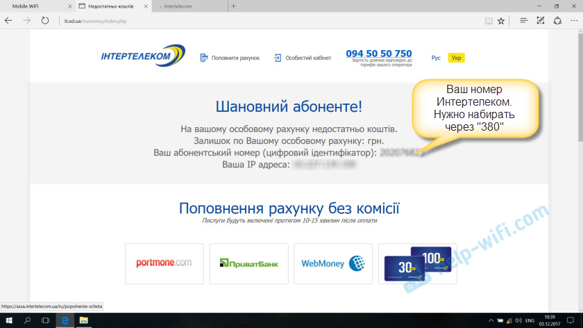Screen dimensions: 583x328
Task: Click the Share icon in the toolbar
Action: (557, 21)
